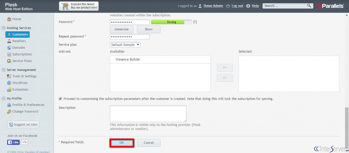Click the Subscriptions icon
The width and height of the screenshot is (349, 153).
(9, 54)
